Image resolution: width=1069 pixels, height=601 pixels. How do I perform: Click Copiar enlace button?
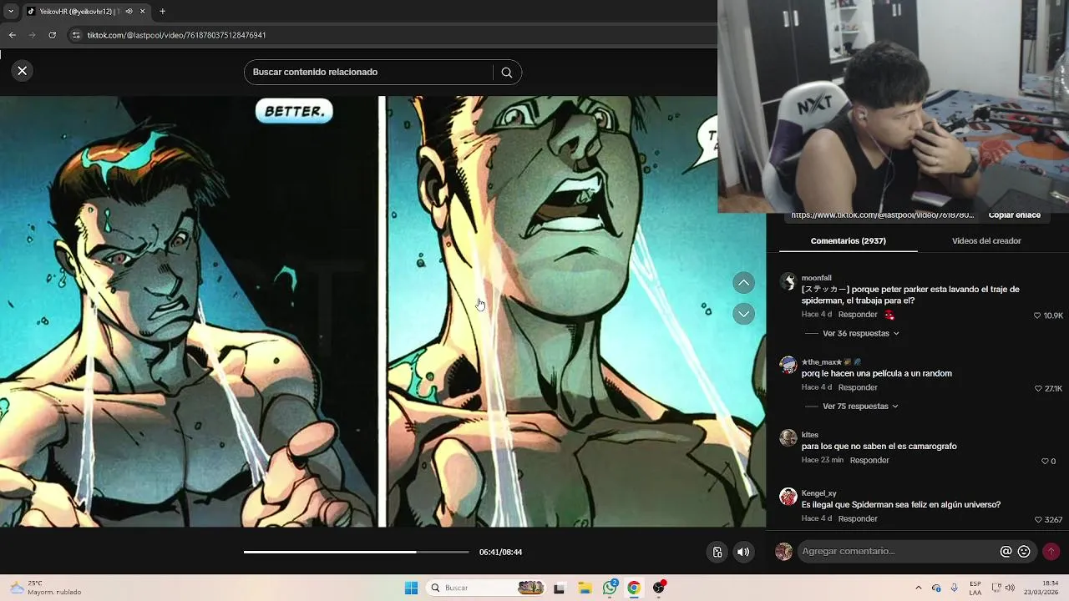pyautogui.click(x=1015, y=215)
